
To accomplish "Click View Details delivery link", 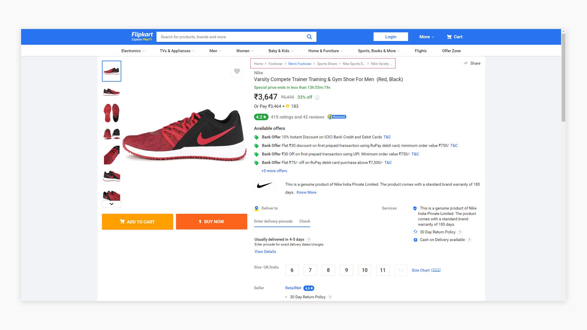I will 265,252.
